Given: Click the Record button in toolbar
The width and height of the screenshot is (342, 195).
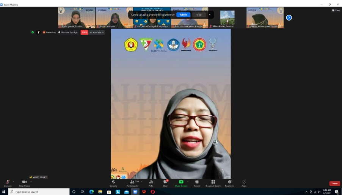Looking at the screenshot, I should point(197,183).
